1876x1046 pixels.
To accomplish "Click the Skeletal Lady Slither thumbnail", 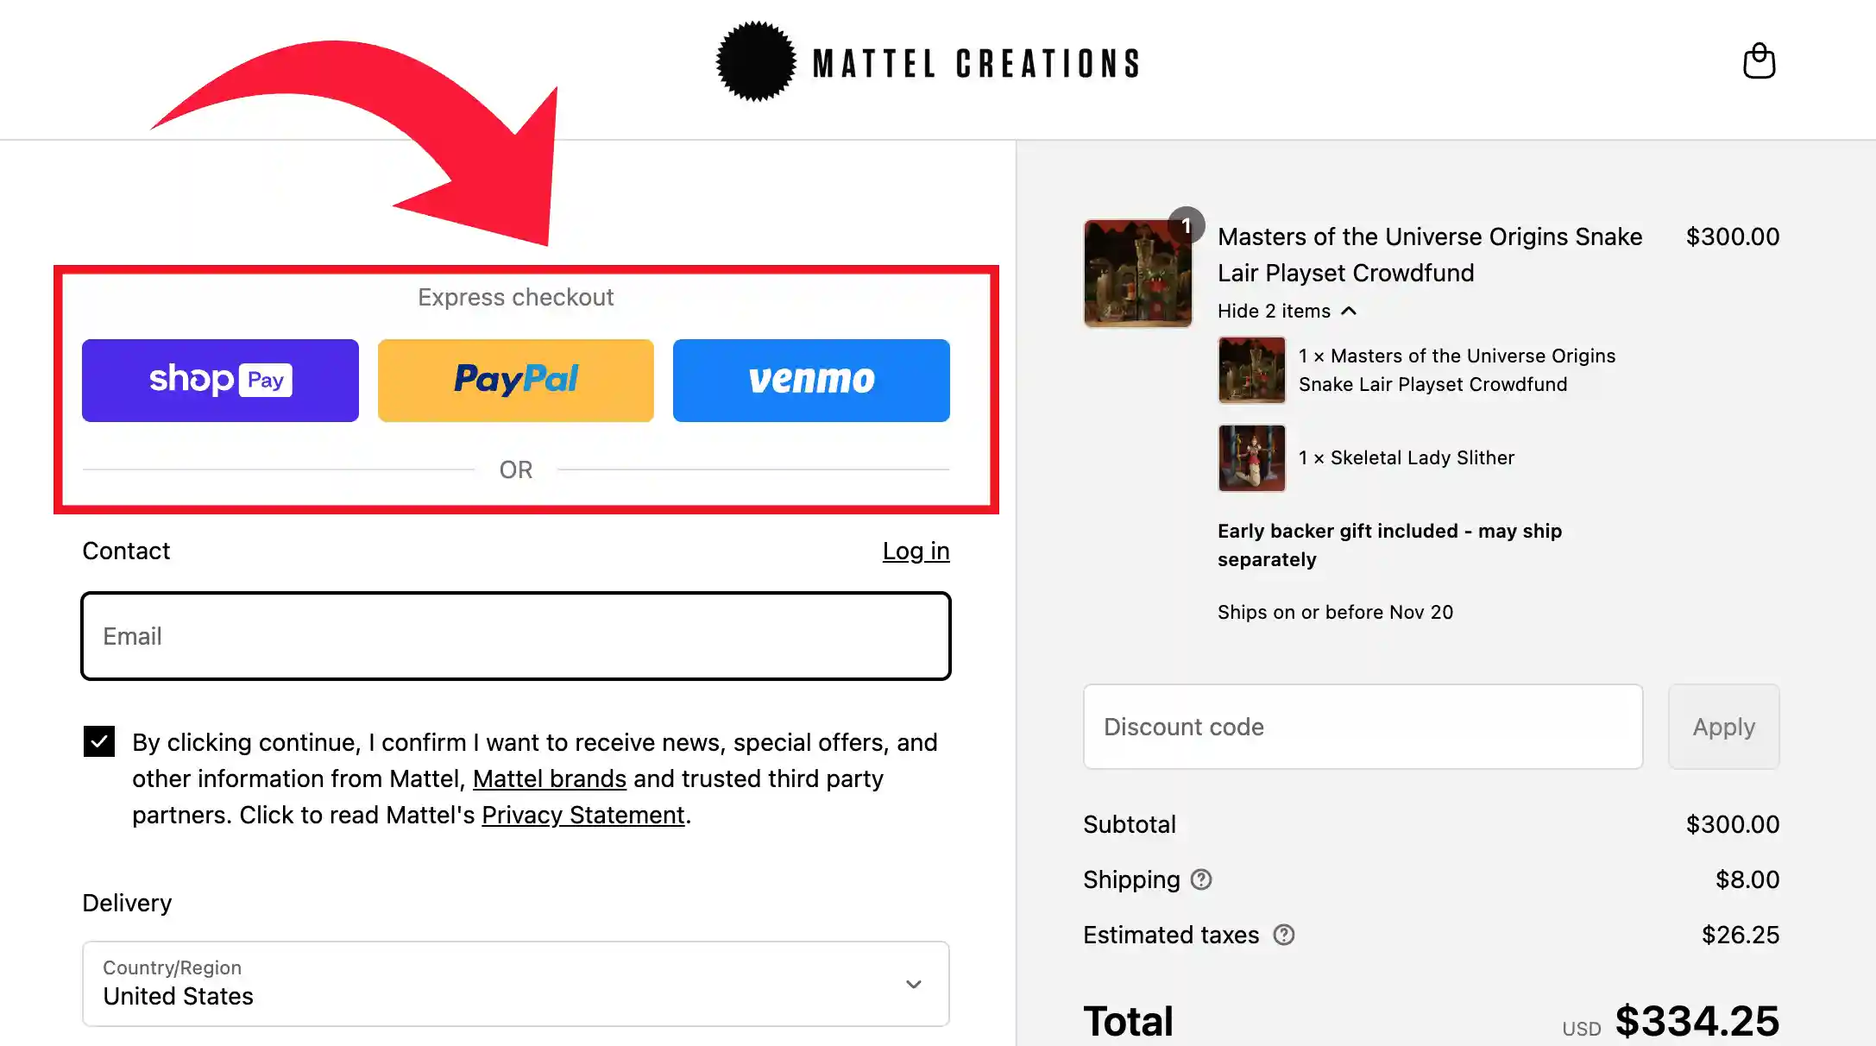I will [1251, 457].
